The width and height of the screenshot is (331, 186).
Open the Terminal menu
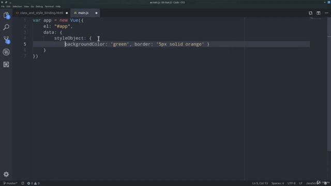tap(49, 7)
